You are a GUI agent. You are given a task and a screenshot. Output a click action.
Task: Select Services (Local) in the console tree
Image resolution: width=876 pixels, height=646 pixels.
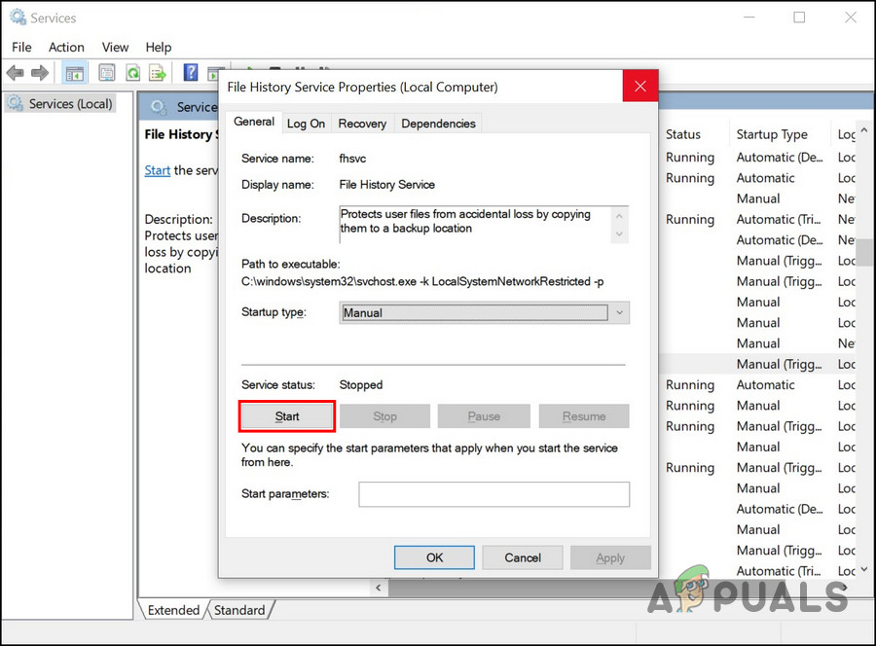60,104
